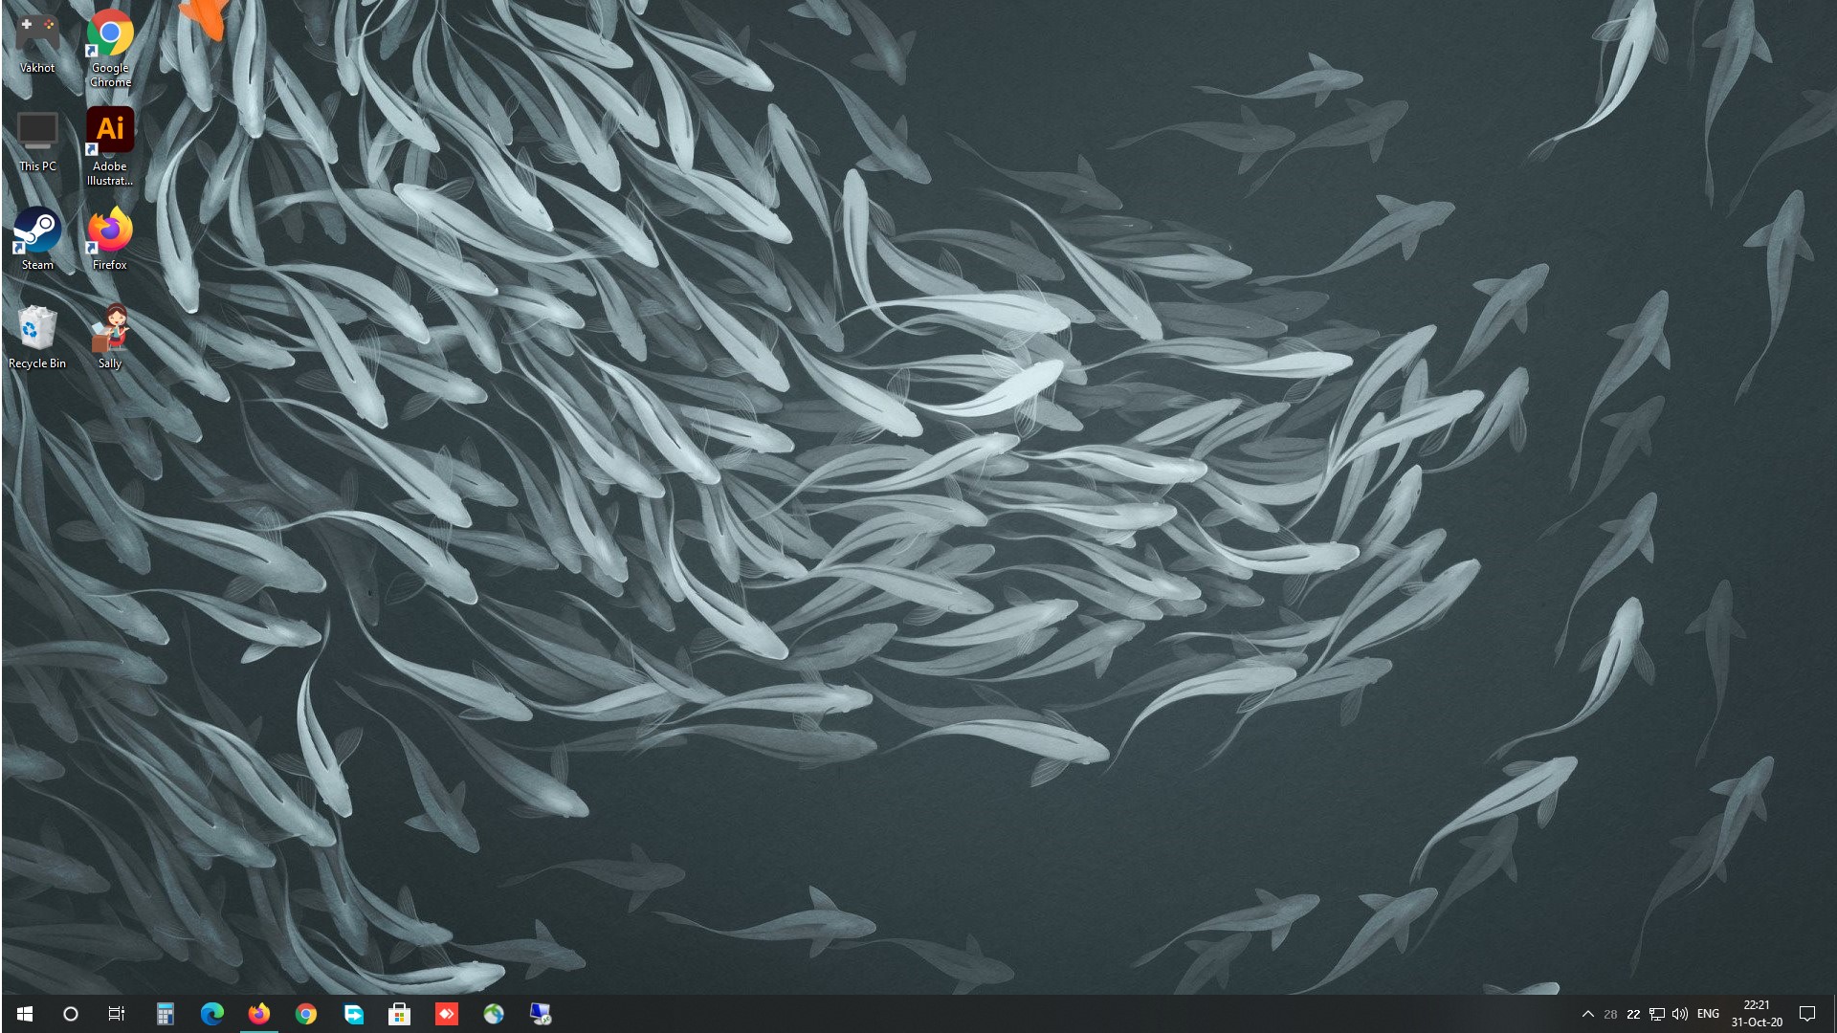Select the Adobe Illustrator desktop shortcut
The image size is (1837, 1033).
(110, 145)
